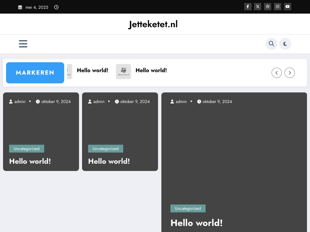Click the Jetteketet.nl site title
Viewport: 310px width, 232px height.
click(x=153, y=24)
